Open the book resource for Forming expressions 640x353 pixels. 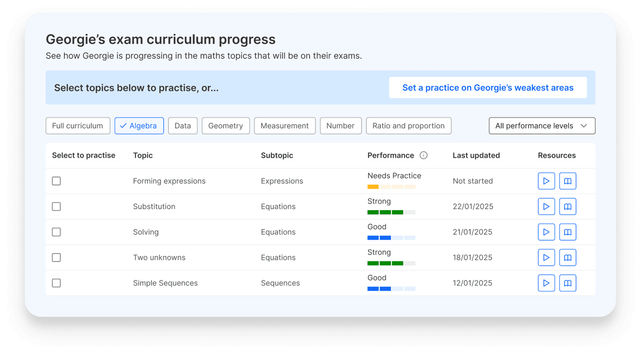click(567, 181)
